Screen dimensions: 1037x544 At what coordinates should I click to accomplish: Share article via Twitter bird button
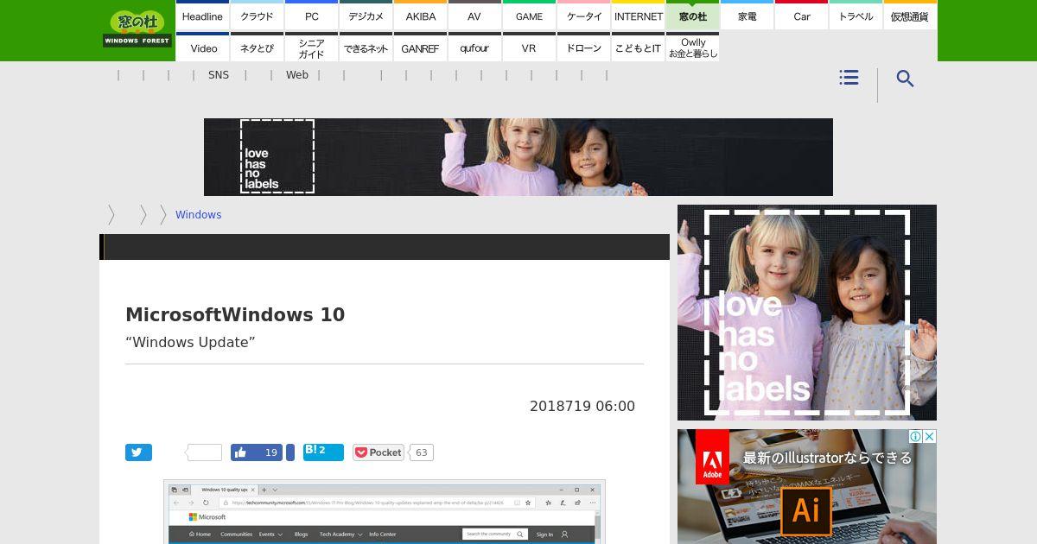click(138, 452)
